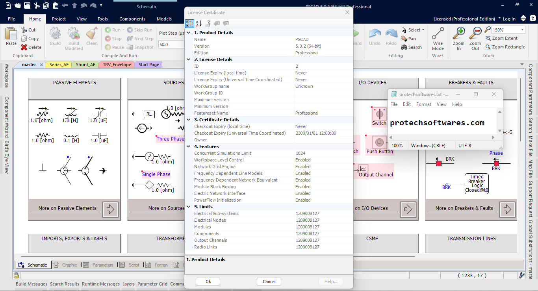Switch to the Project ribbon tab
This screenshot has height=291, width=538.
click(59, 19)
